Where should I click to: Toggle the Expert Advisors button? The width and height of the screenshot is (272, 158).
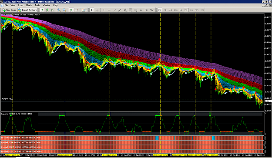click(x=27, y=10)
